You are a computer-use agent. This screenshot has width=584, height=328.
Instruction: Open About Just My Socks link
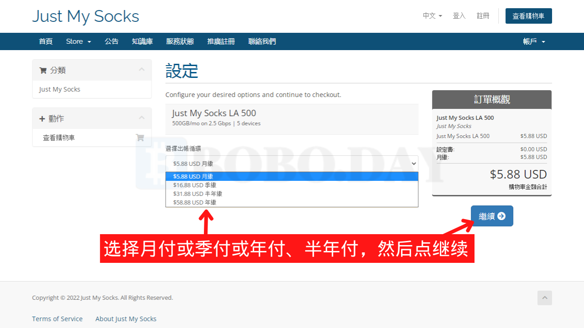coord(126,319)
